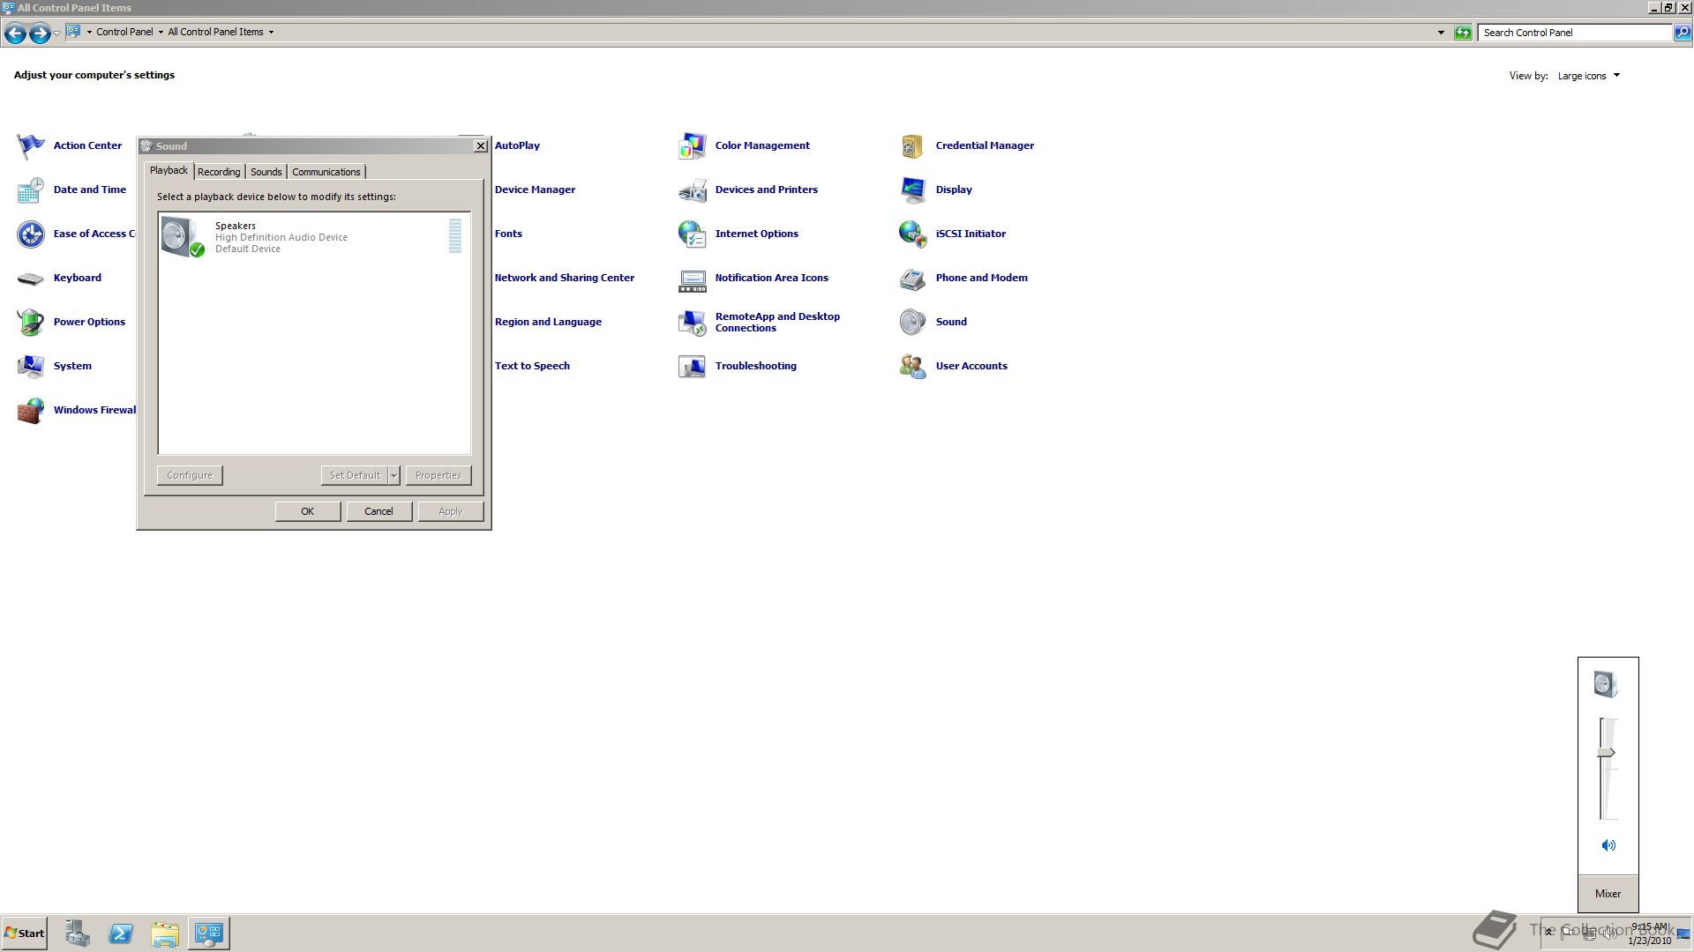Click OK in the Sound dialog
The height and width of the screenshot is (952, 1694).
pos(308,511)
